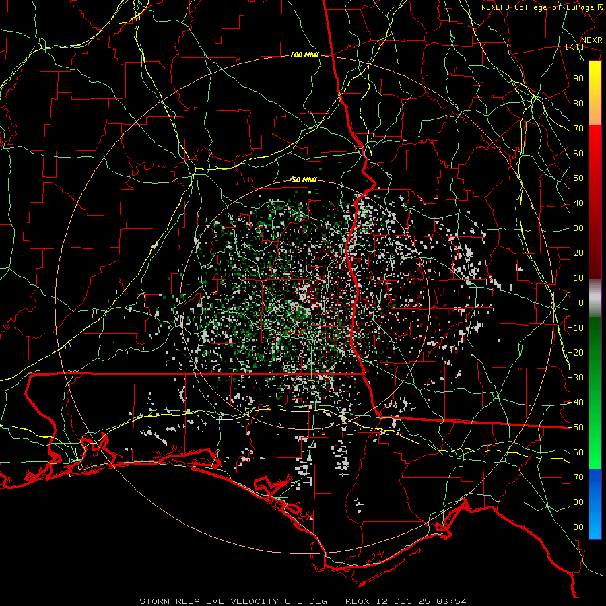Click the 50 value on velocity scale
606x606 pixels.
click(578, 178)
